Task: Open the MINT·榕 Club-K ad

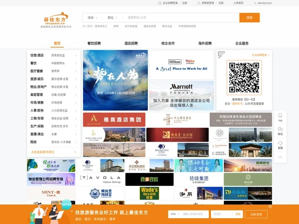Action: [51, 193]
